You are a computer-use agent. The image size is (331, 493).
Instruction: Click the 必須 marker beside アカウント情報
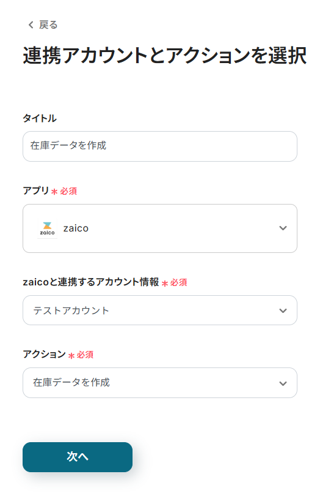[174, 283]
